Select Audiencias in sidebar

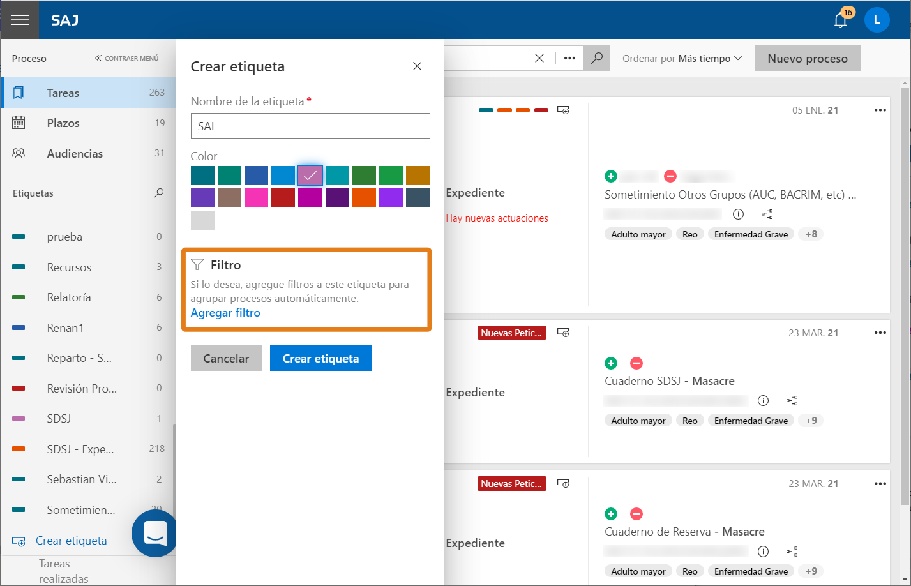(88, 153)
